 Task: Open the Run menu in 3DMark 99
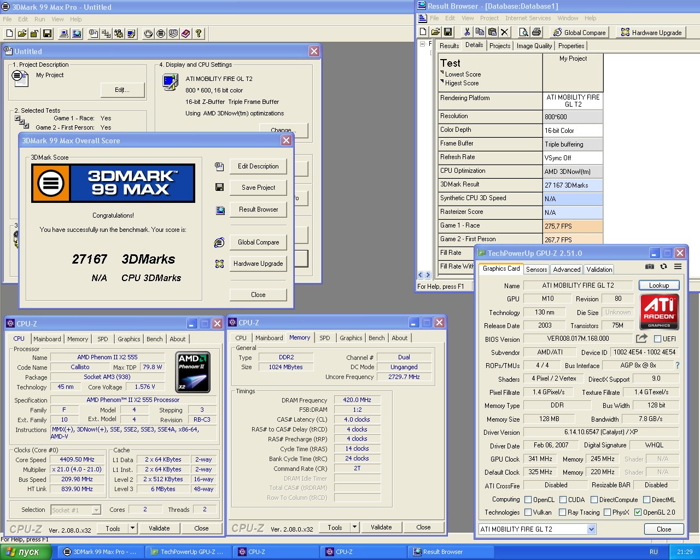click(x=40, y=19)
